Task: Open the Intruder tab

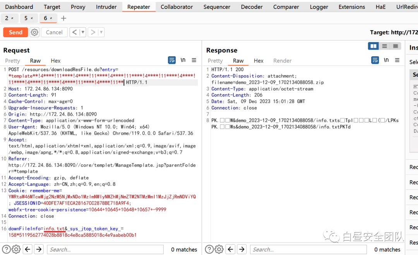Action: click(x=106, y=7)
